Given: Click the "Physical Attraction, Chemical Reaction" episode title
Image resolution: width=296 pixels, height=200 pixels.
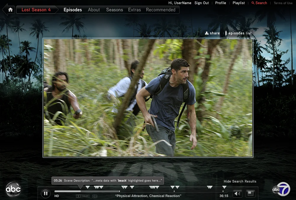Looking at the screenshot, I should (x=148, y=196).
